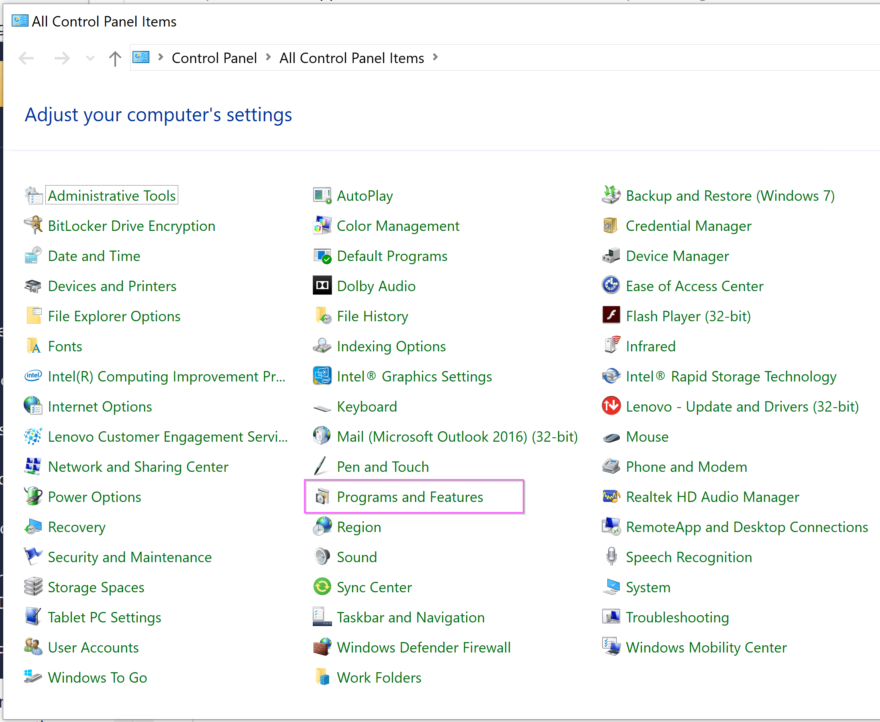Click the Speech Recognition microphone icon
This screenshot has height=722, width=880.
click(611, 557)
